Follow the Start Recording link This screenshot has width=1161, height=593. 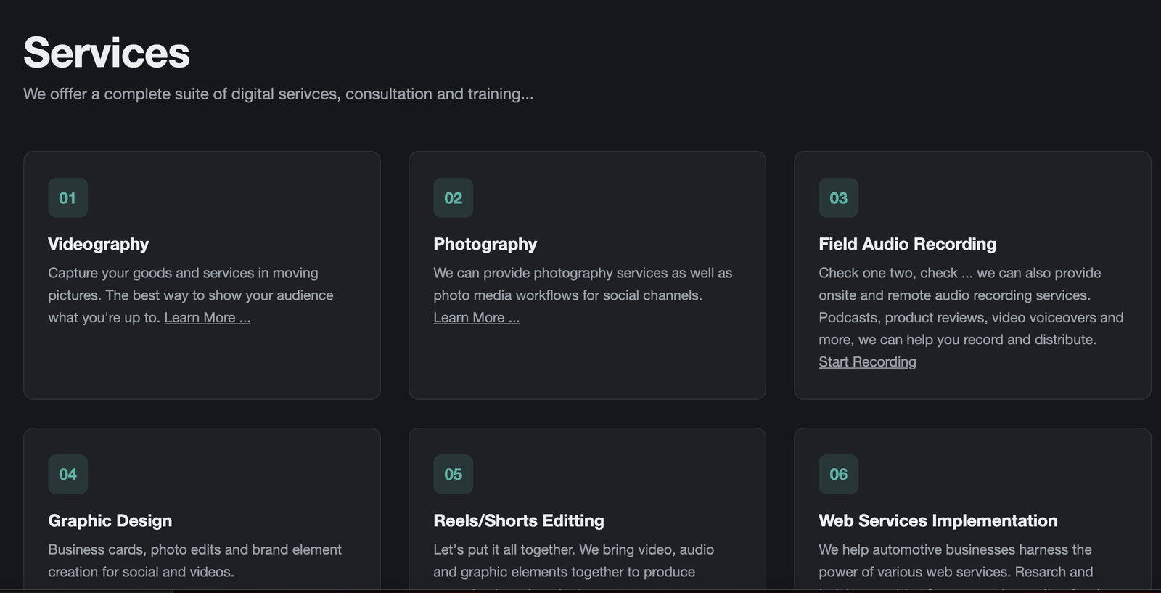pyautogui.click(x=867, y=362)
